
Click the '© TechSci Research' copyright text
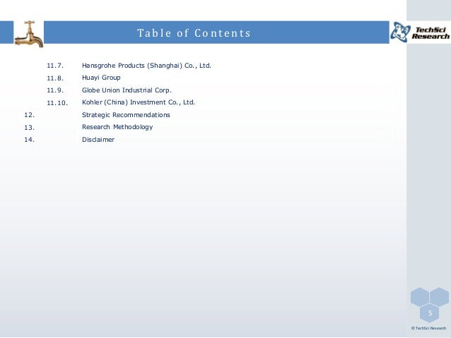pyautogui.click(x=428, y=328)
